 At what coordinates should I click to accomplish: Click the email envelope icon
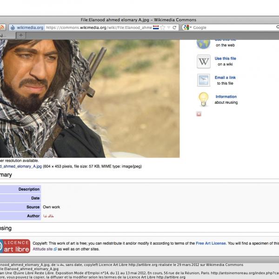(x=204, y=80)
